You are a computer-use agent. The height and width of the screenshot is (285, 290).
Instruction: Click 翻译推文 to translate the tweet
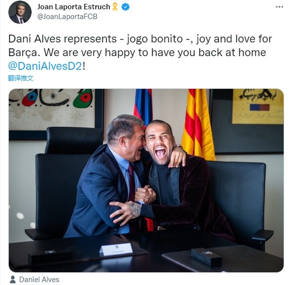pos(20,78)
